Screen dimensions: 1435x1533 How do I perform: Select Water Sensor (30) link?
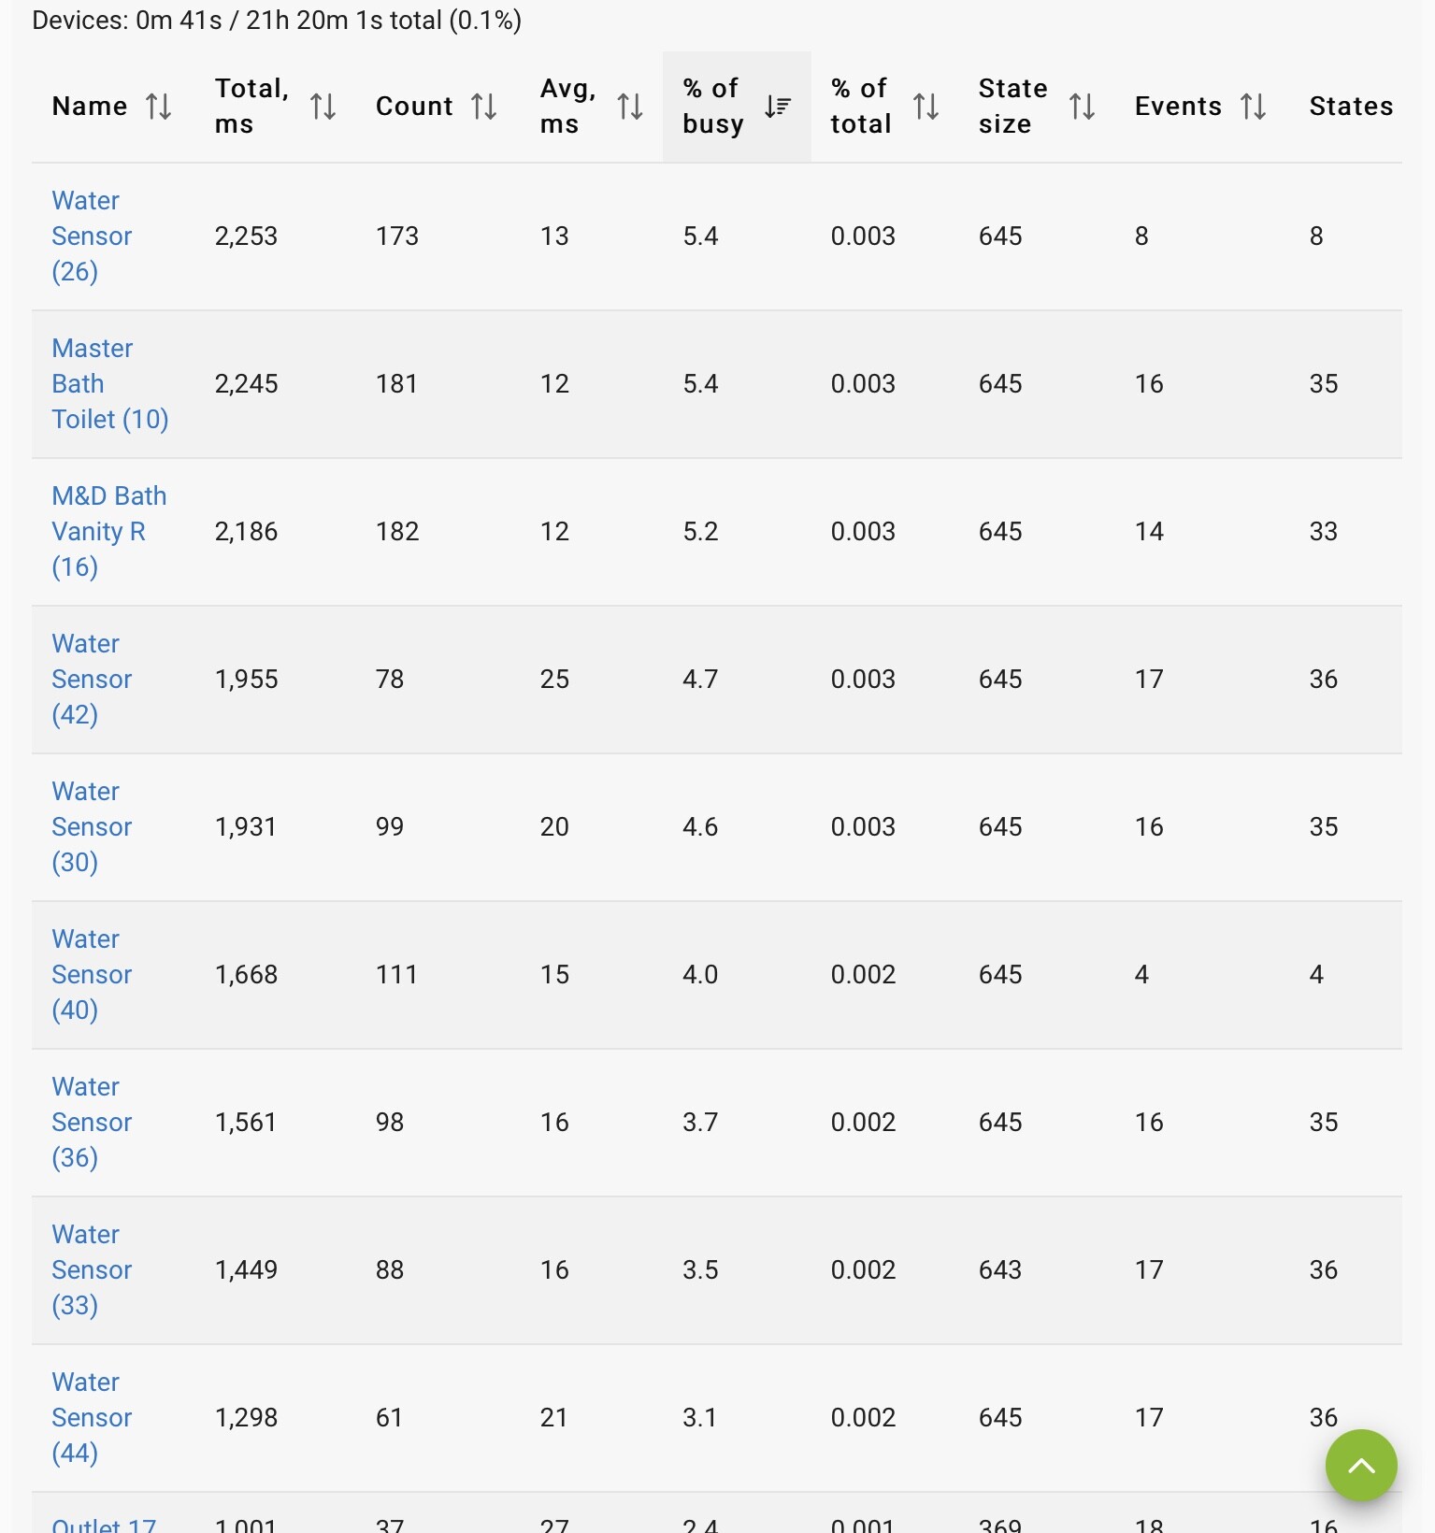[x=92, y=826]
